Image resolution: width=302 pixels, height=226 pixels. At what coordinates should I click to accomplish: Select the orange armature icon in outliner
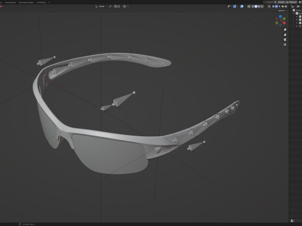300,26
